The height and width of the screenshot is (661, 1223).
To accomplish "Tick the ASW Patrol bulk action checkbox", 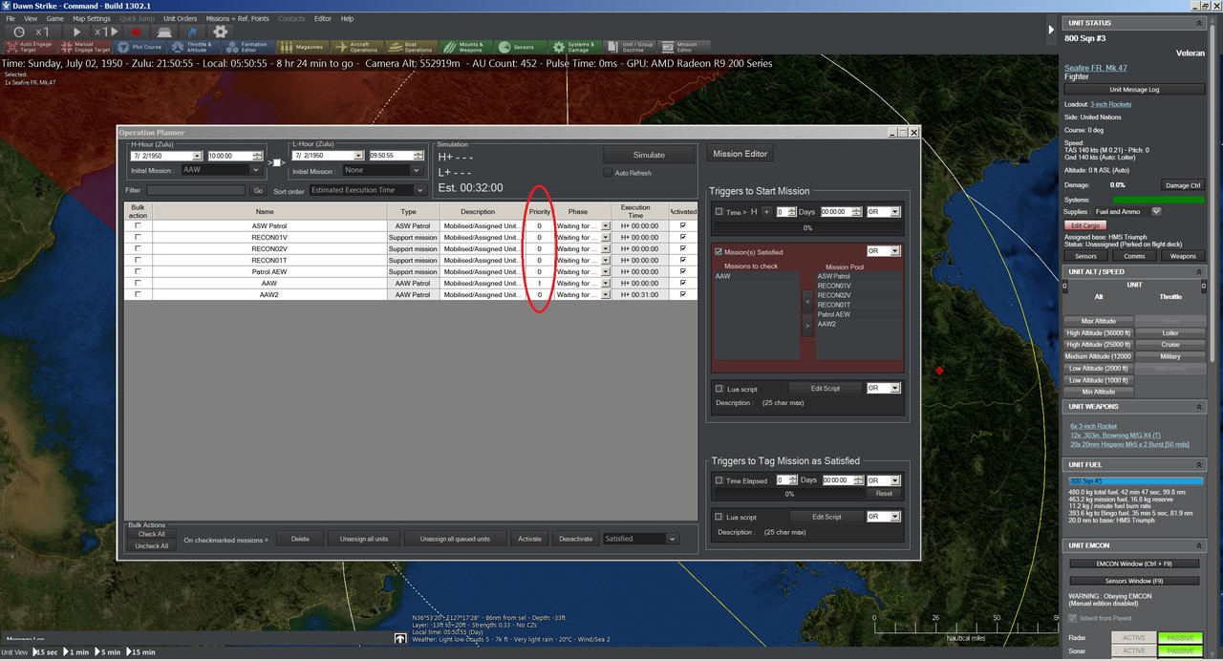I will (x=138, y=226).
